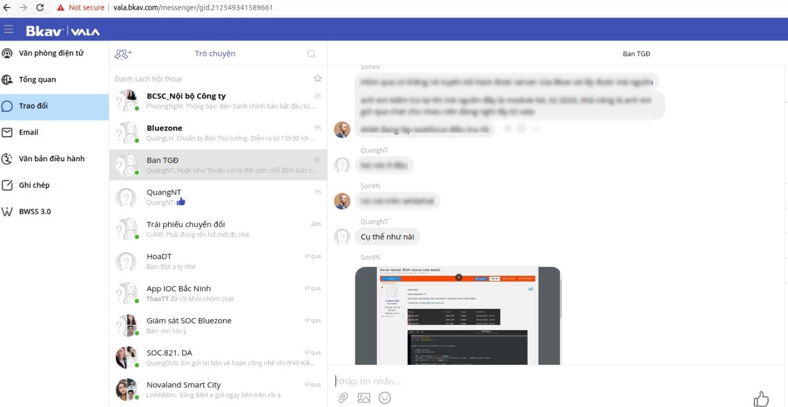Open the hamburger menu in the Bkav header
788x407 pixels.
(x=8, y=29)
